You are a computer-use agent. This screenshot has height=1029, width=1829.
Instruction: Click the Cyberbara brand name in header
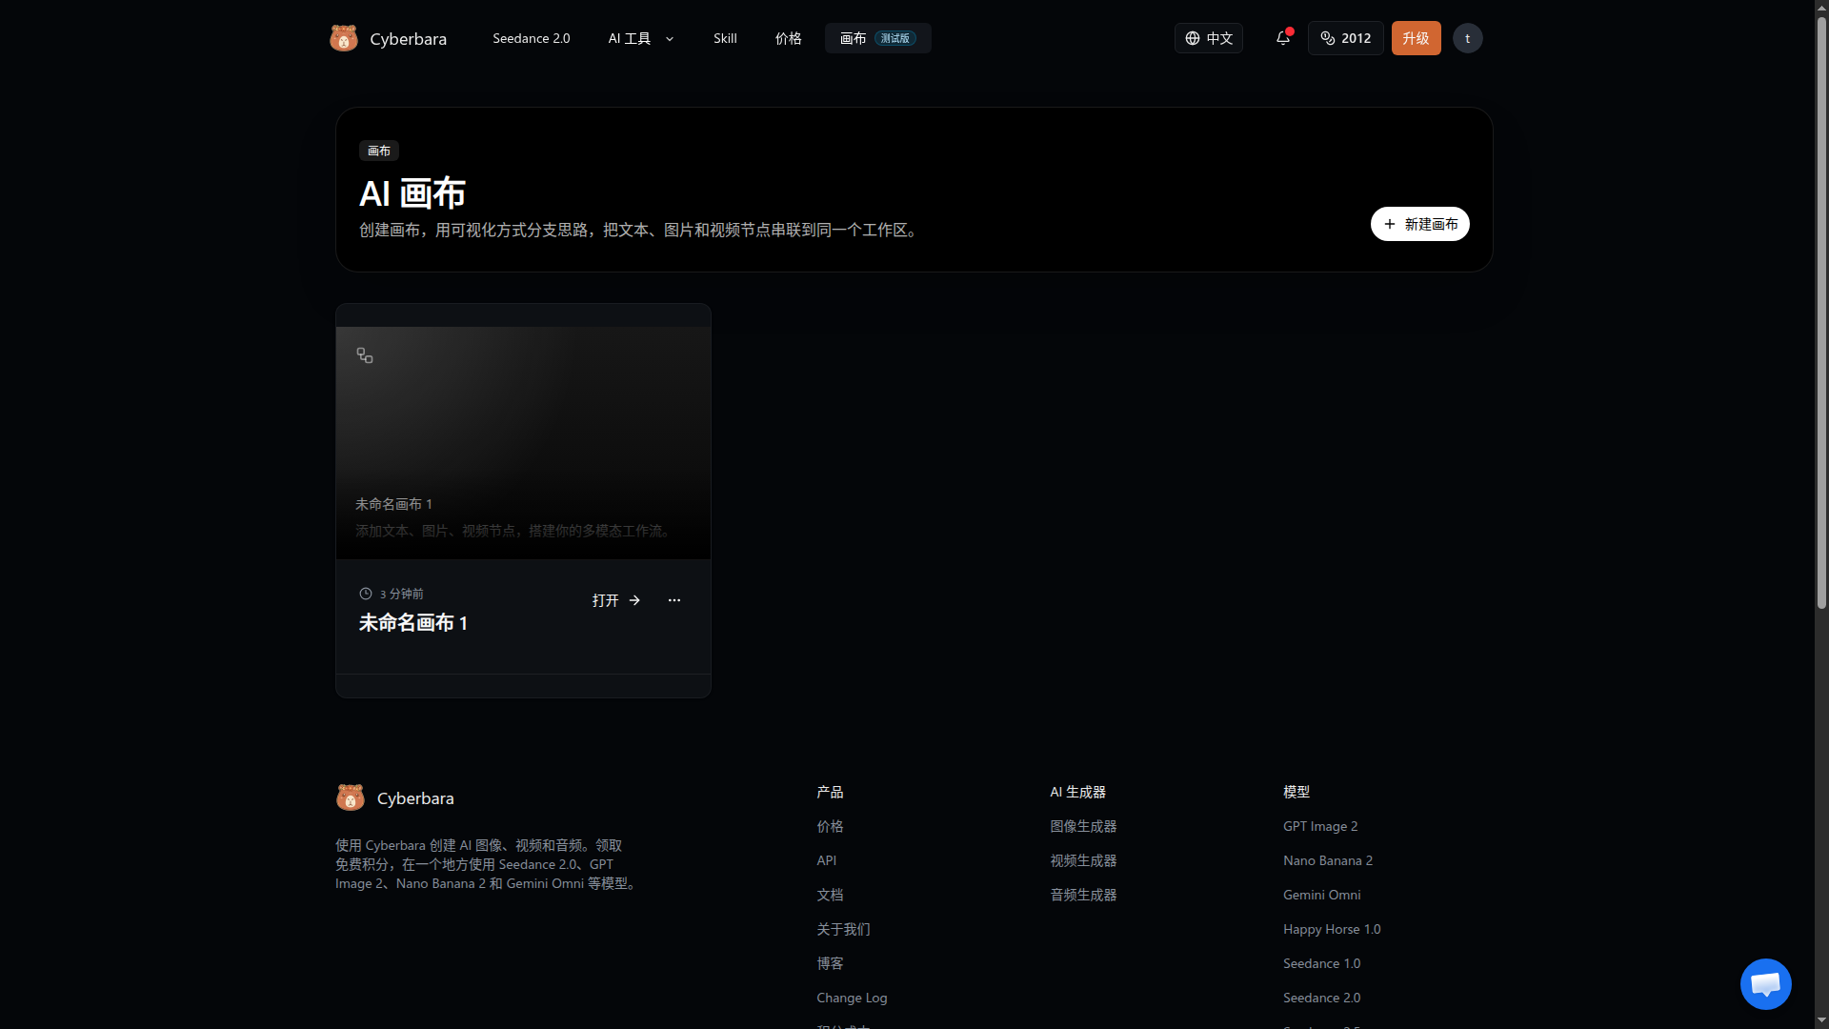pos(408,39)
